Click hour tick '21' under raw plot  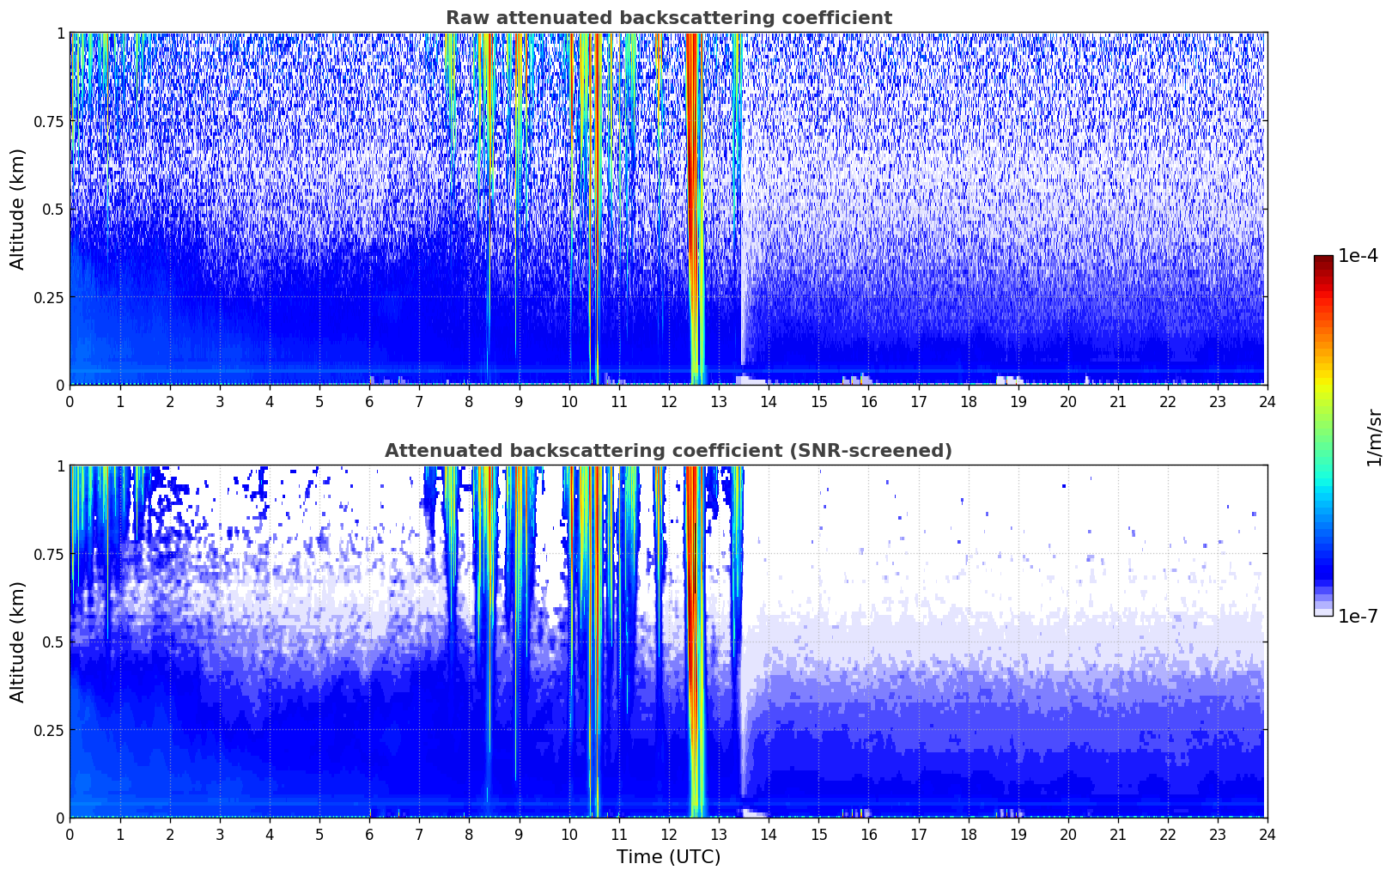click(1117, 401)
